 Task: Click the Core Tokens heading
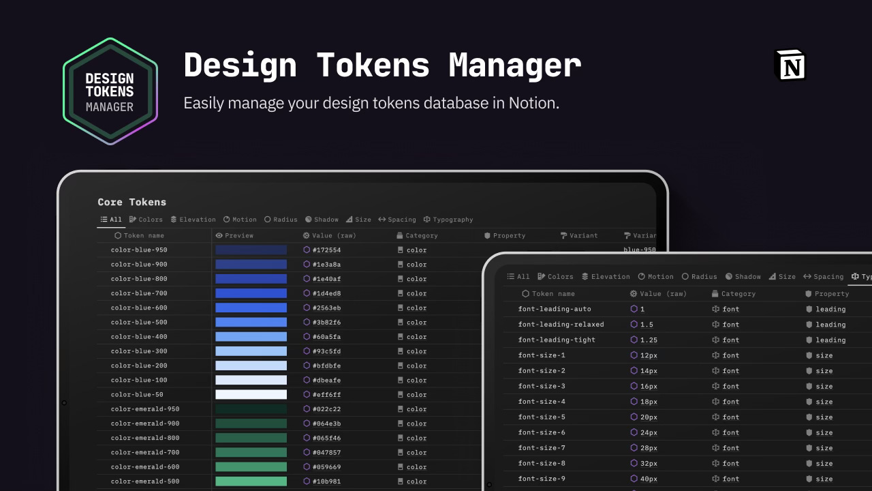131,202
